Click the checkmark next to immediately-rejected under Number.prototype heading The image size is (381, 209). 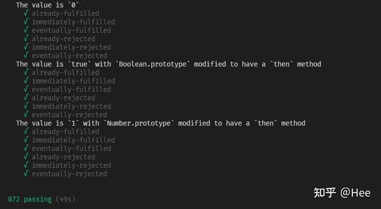(x=26, y=165)
